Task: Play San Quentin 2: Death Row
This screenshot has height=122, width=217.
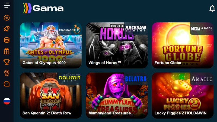Action: click(51, 96)
